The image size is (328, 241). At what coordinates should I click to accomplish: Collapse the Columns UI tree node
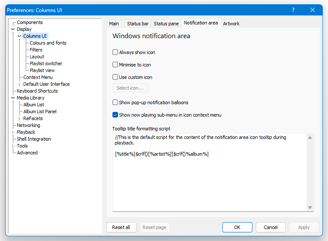click(x=19, y=36)
